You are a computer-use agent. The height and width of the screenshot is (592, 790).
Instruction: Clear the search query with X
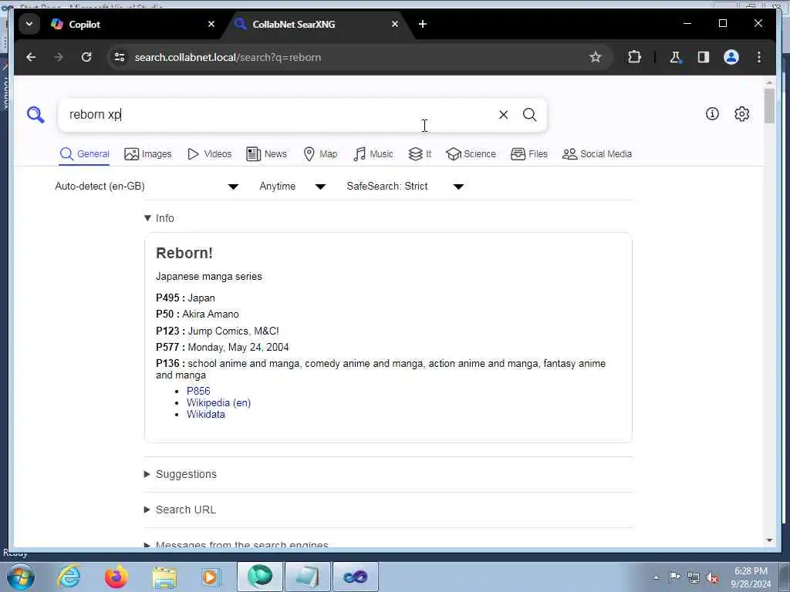503,115
